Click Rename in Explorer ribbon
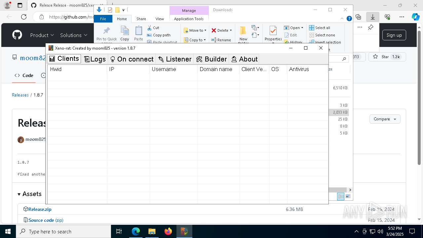Image resolution: width=423 pixels, height=238 pixels. pyautogui.click(x=221, y=40)
